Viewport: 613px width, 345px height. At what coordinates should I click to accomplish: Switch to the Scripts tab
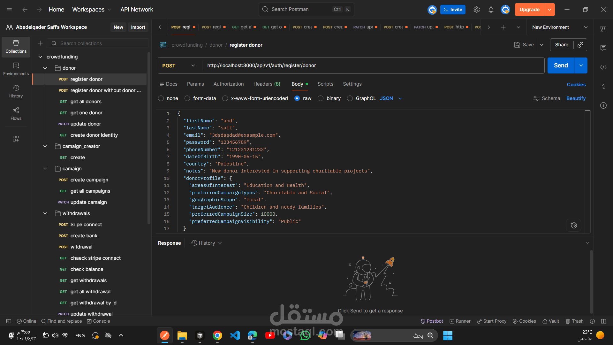click(325, 84)
